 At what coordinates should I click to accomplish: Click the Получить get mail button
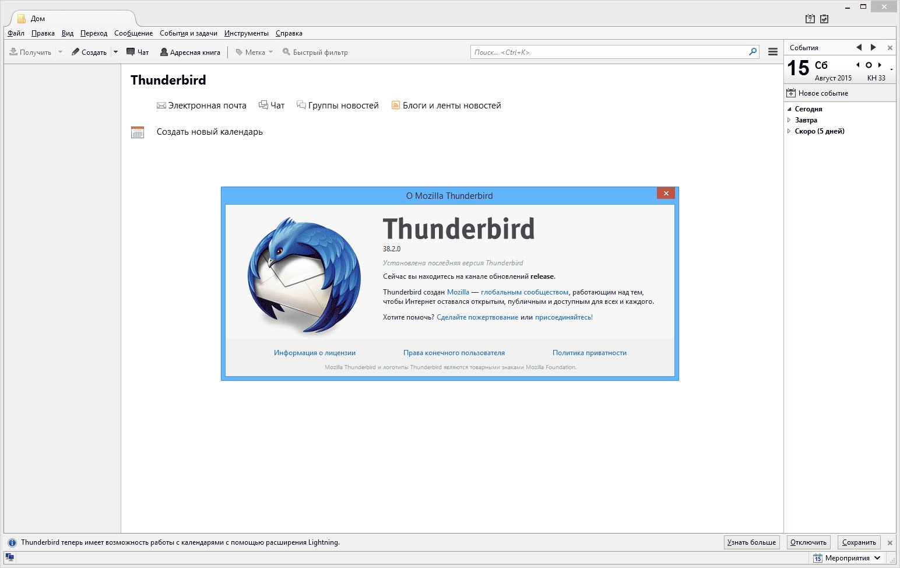pos(30,52)
